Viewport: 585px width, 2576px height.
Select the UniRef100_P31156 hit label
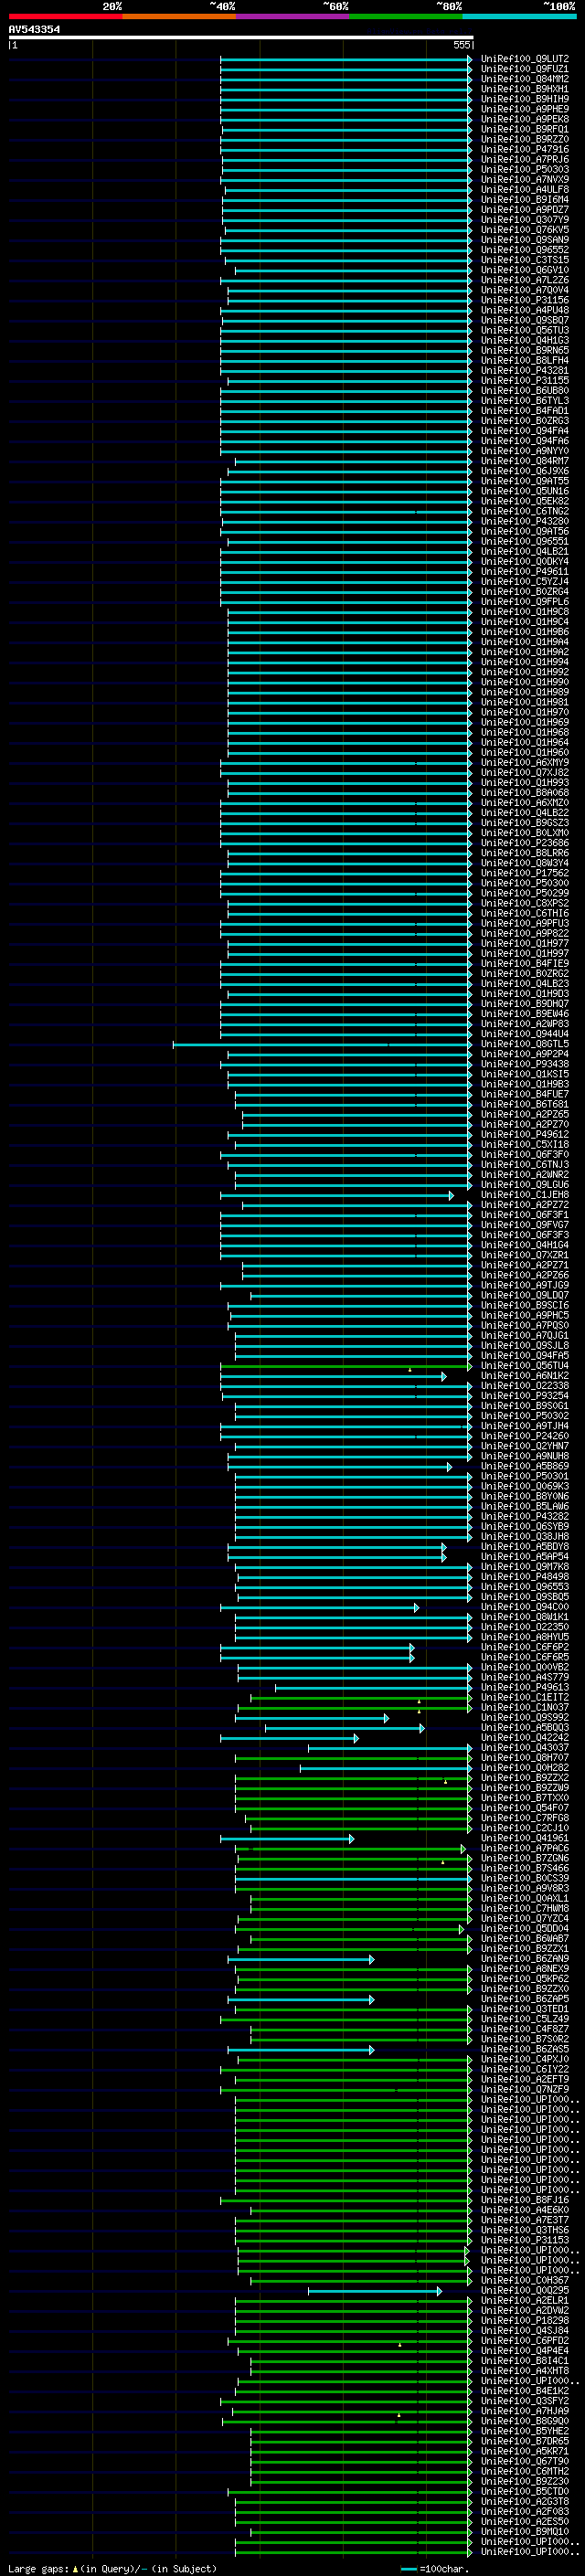(x=525, y=300)
